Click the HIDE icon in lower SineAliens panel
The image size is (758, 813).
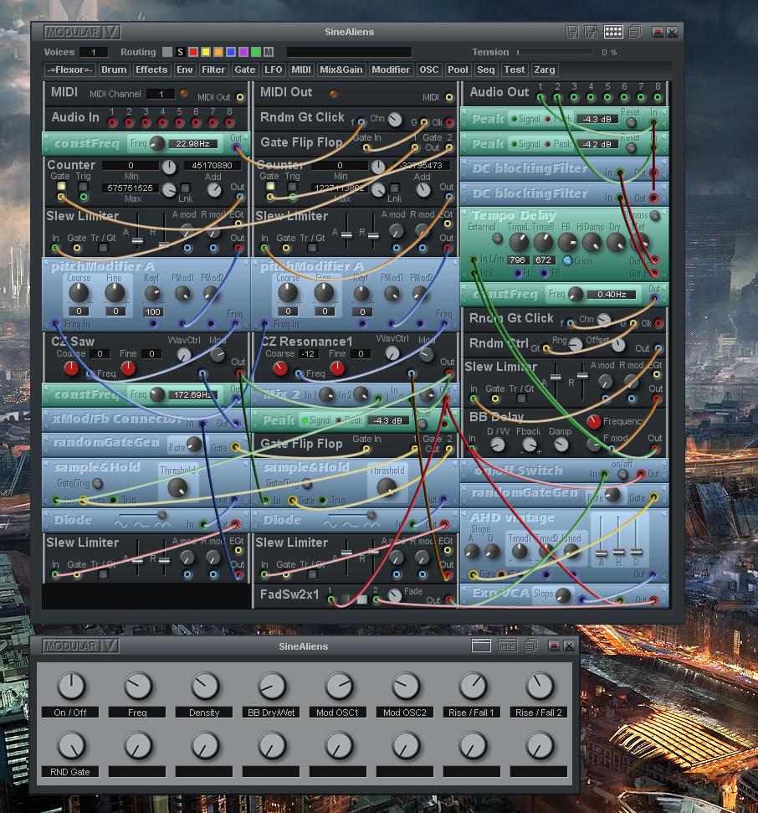(507, 646)
